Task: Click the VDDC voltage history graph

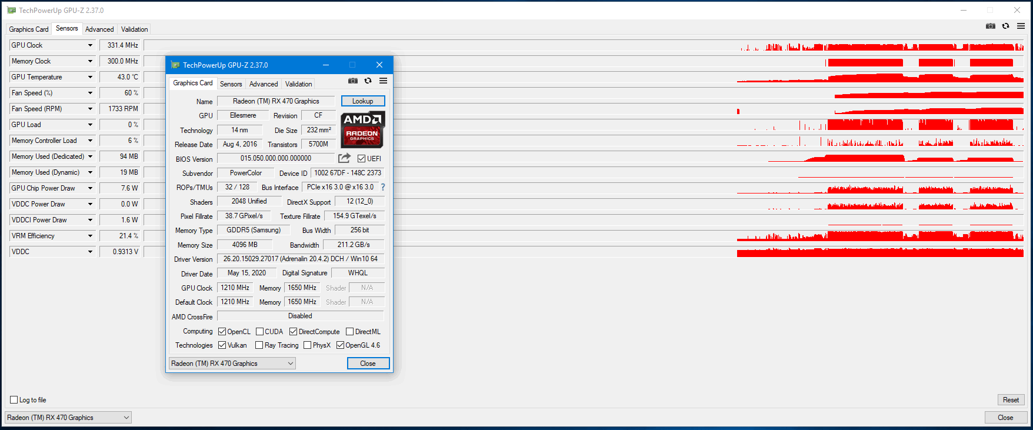Action: [584, 252]
